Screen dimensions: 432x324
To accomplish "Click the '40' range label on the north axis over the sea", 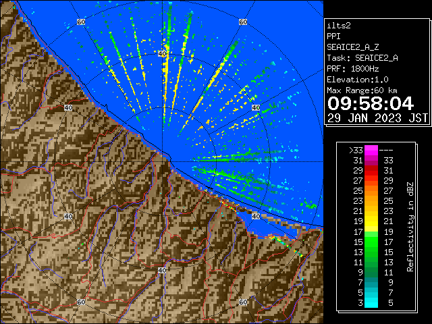I will (x=162, y=54).
